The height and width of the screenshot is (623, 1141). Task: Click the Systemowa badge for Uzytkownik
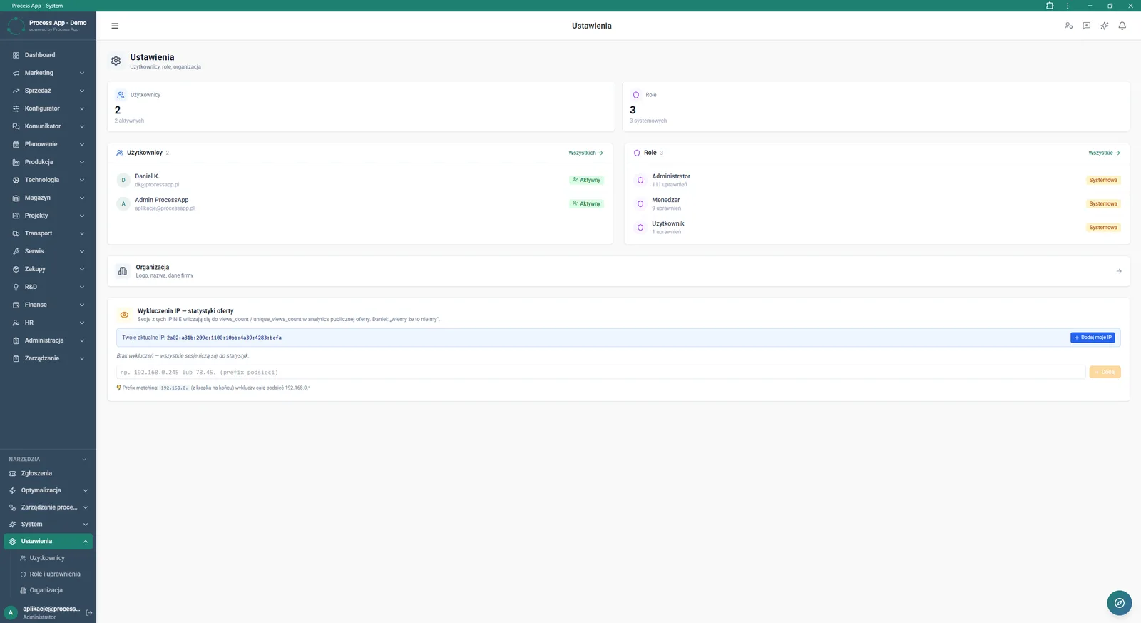pos(1103,227)
